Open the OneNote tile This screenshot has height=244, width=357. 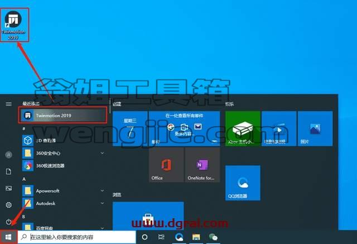click(202, 165)
